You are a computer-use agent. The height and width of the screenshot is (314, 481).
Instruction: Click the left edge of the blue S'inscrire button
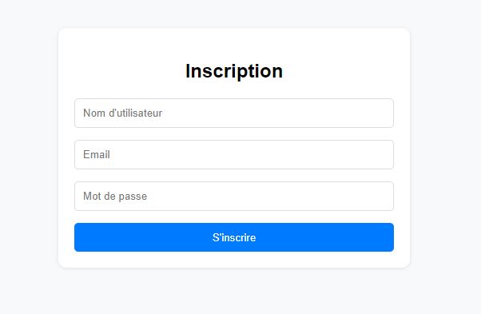(81, 237)
